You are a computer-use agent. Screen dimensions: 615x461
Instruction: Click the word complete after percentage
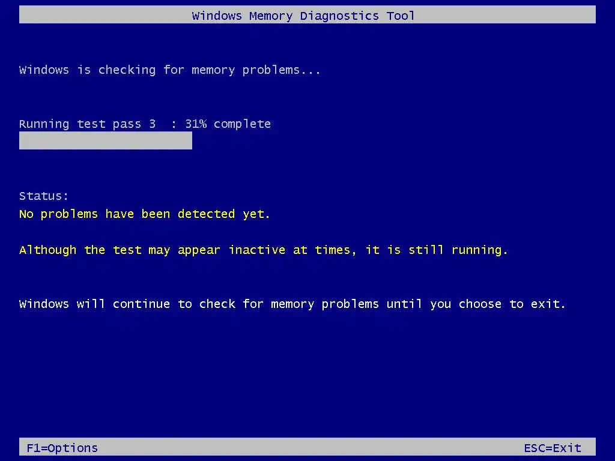(243, 124)
